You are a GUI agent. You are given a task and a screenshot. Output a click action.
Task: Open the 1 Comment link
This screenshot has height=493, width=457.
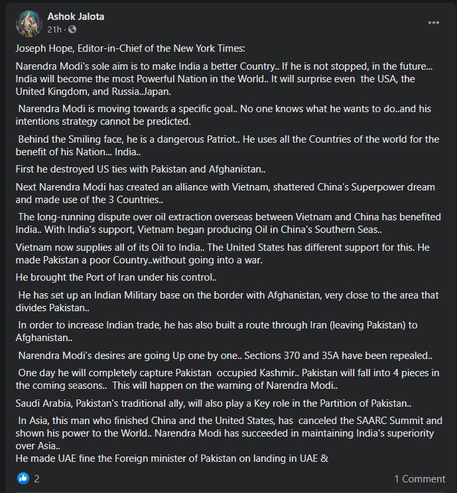click(420, 479)
